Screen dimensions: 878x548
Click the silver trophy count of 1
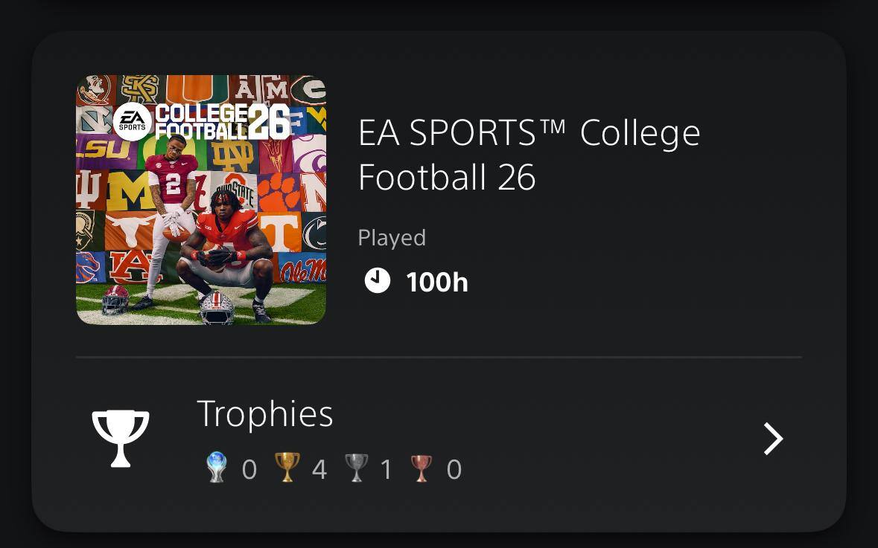click(x=386, y=470)
